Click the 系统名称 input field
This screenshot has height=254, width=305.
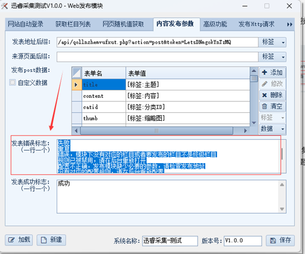[x=170, y=241]
